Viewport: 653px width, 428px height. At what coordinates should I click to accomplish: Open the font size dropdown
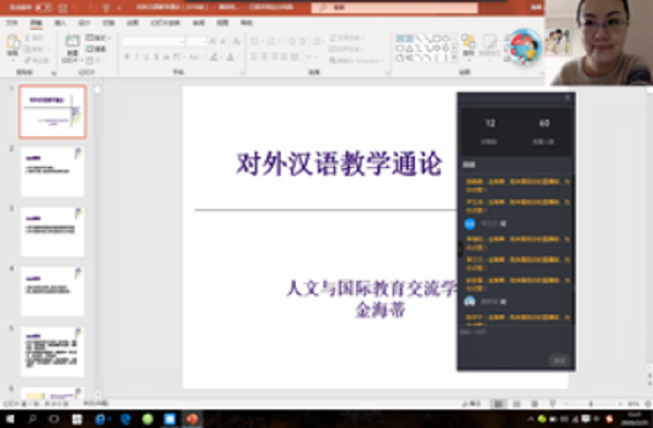tap(196, 41)
